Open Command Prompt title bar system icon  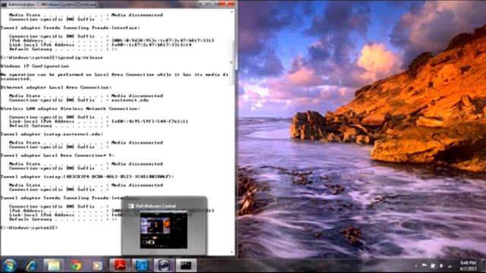tap(4, 5)
